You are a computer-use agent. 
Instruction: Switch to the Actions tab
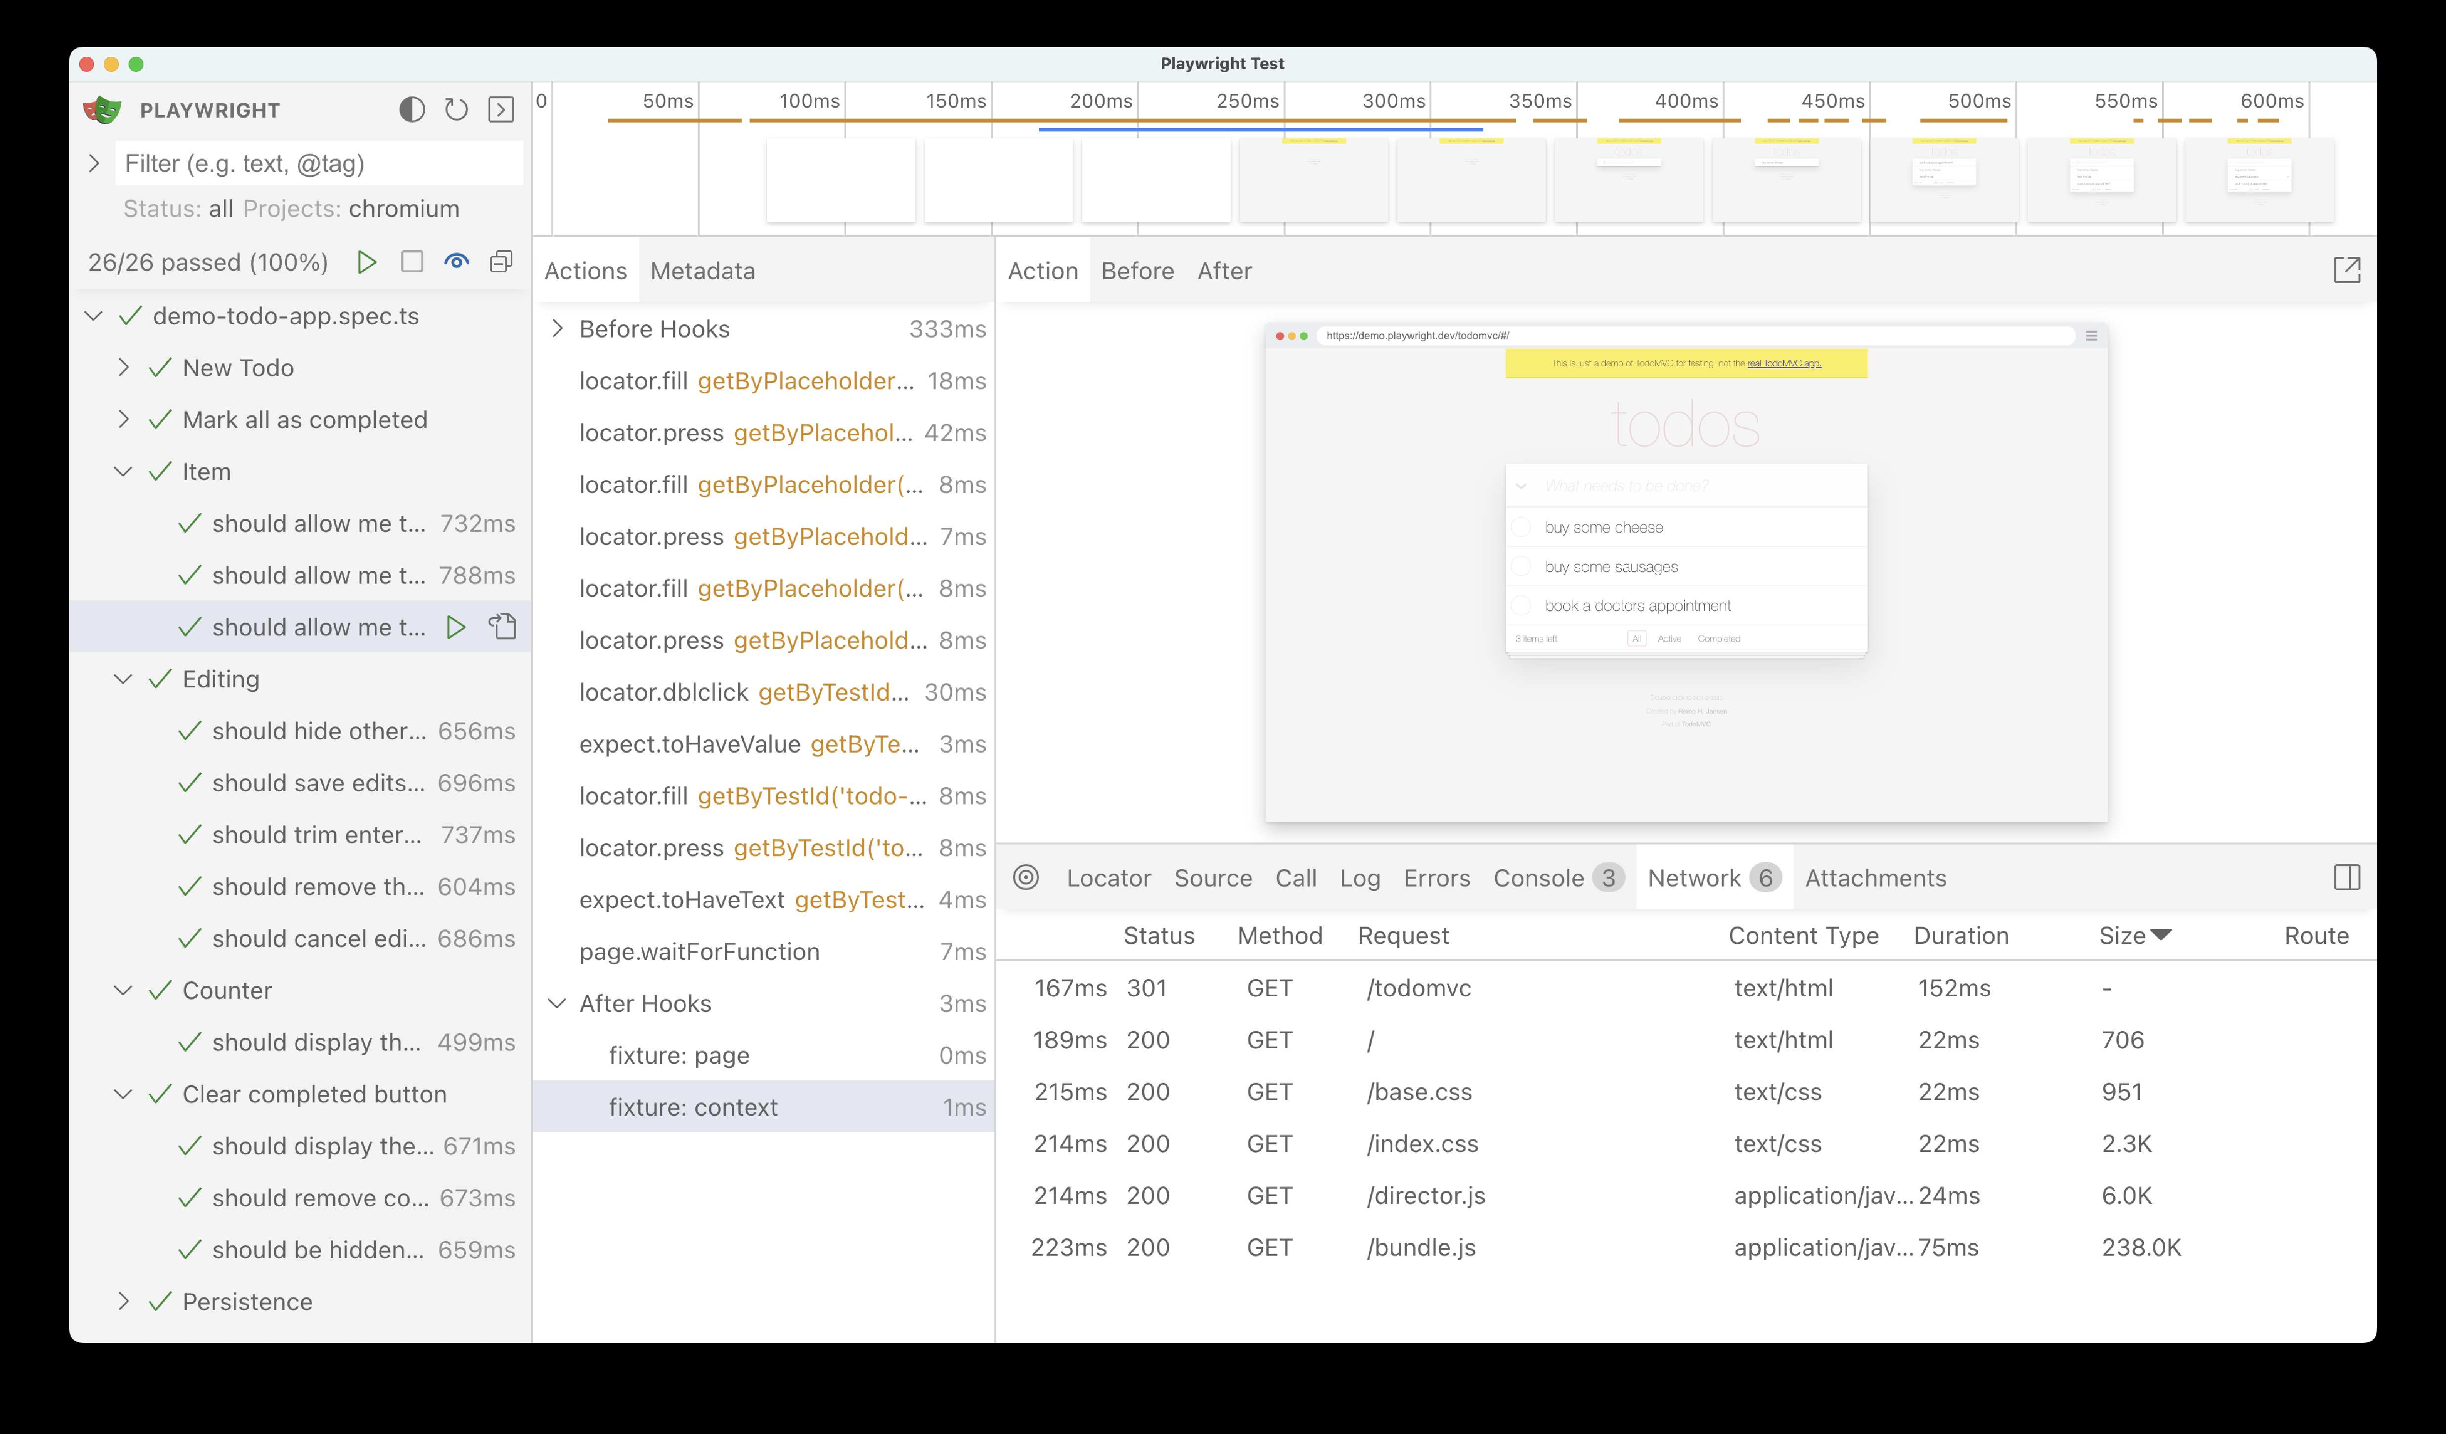pyautogui.click(x=585, y=271)
